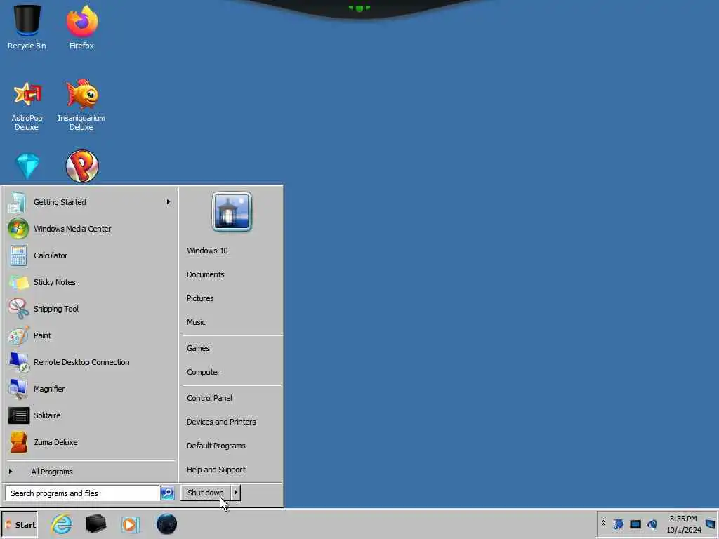Viewport: 719px width, 539px height.
Task: Open Help and Support
Action: (216, 470)
